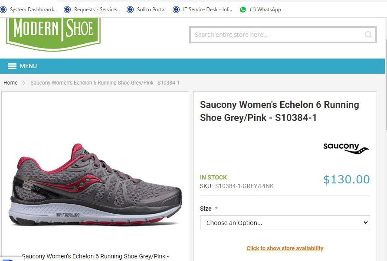Click the SKU S10384-1-GREY/PINK text
The height and width of the screenshot is (261, 387).
click(244, 186)
